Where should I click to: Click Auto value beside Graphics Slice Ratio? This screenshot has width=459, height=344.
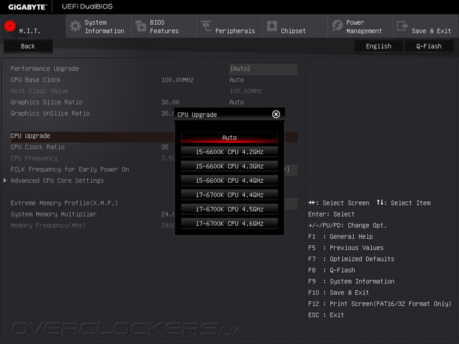tap(237, 102)
